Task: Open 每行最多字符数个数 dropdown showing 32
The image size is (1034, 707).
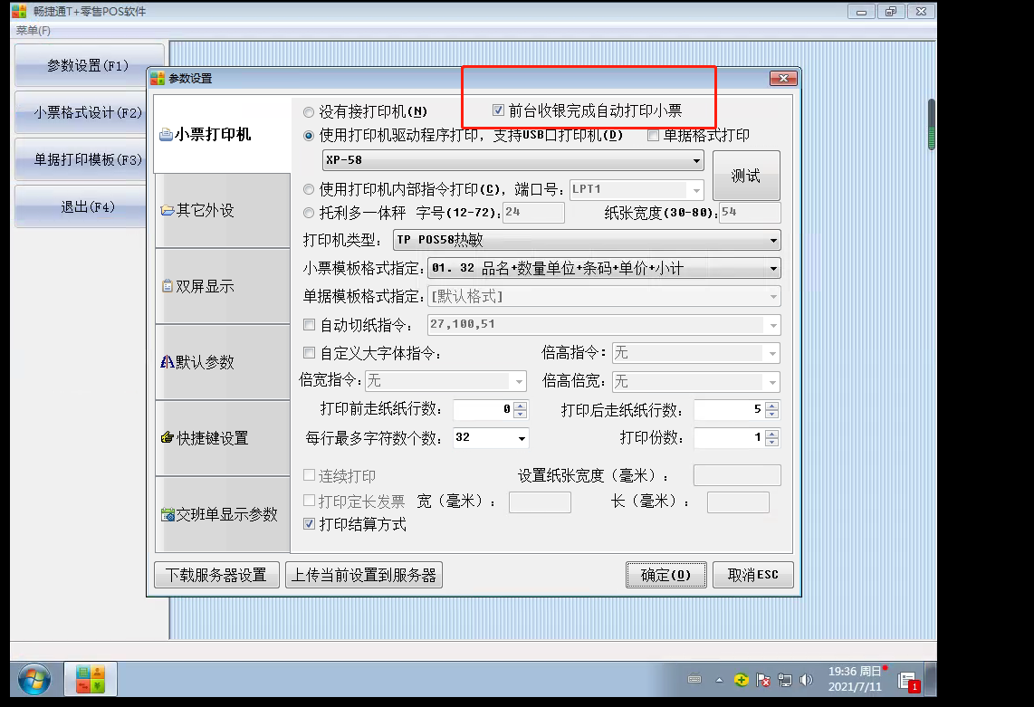Action: (x=491, y=438)
